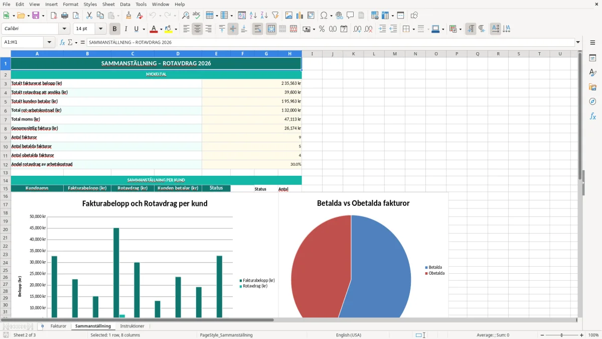Open the Insert Chart tool

[300, 16]
